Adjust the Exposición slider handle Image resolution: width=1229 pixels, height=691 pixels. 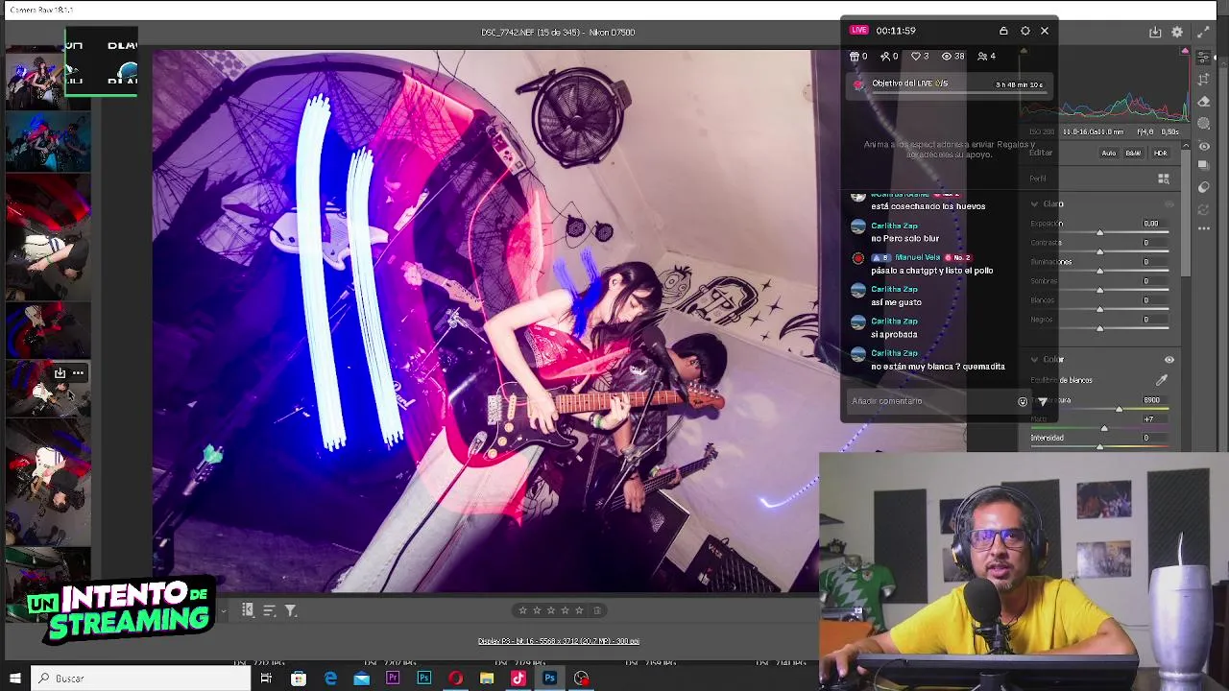point(1100,233)
